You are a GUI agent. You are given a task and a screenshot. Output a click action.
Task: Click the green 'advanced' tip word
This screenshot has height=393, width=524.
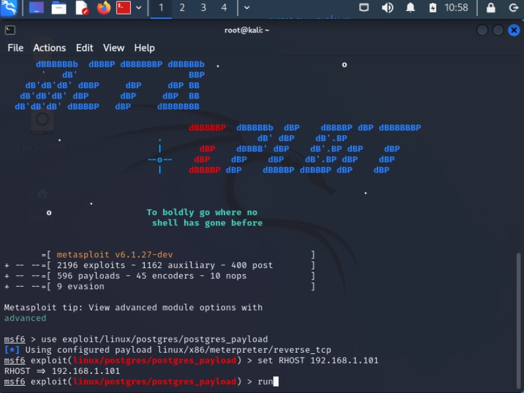pos(25,318)
